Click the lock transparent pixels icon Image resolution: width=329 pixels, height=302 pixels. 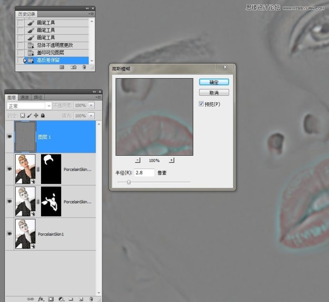point(22,115)
